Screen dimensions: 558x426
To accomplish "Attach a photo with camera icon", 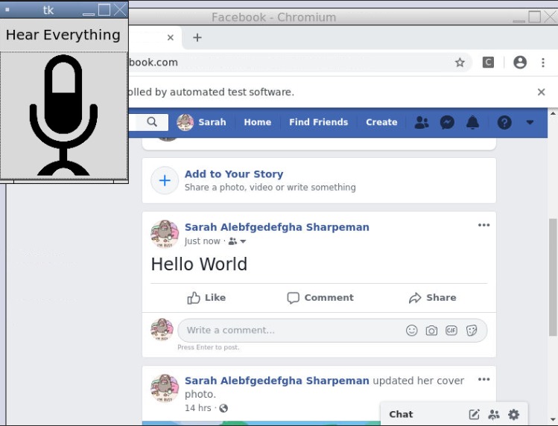I will click(431, 331).
